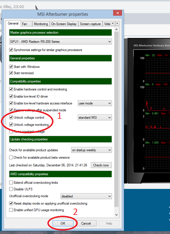Show the tabs to the left with the arrow

(113, 23)
